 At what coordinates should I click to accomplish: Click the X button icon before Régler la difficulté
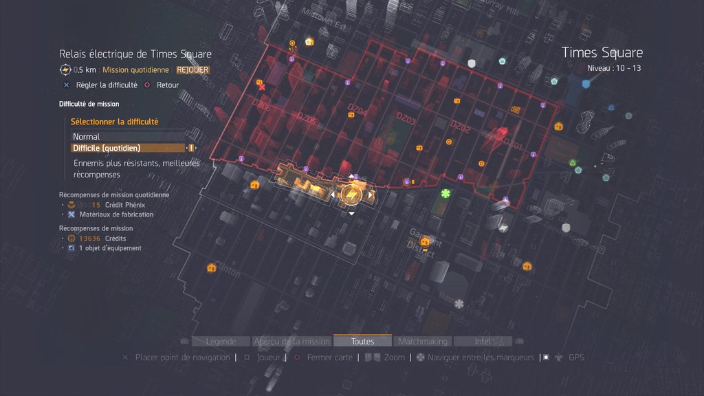[x=67, y=85]
